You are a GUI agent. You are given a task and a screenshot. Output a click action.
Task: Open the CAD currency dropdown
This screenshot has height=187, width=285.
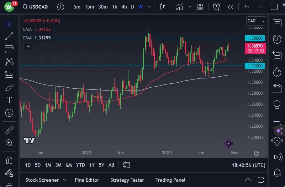[256, 21]
